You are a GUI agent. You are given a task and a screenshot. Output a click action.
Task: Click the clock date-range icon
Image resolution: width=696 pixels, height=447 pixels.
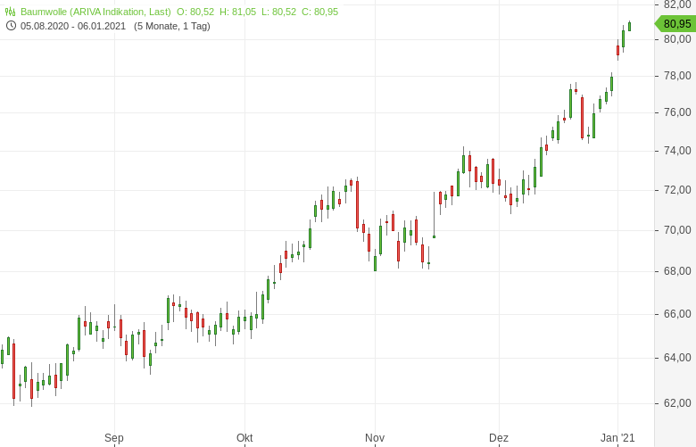(11, 26)
